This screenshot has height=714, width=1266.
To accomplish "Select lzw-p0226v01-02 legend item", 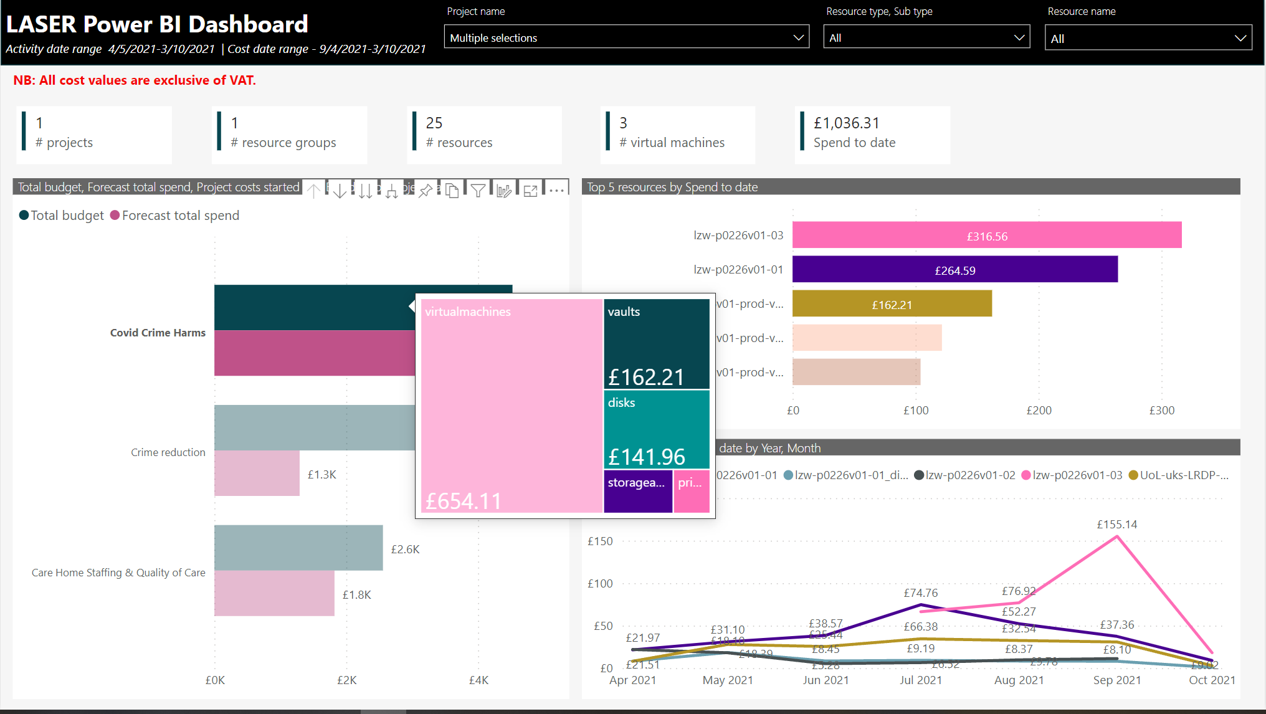I will coord(964,475).
